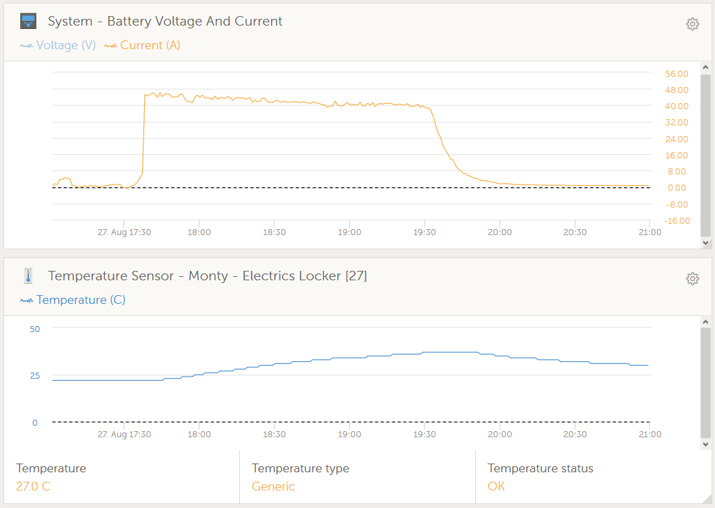715x508 pixels.
Task: Click the 27.0 C temperature reading
Action: (x=33, y=486)
